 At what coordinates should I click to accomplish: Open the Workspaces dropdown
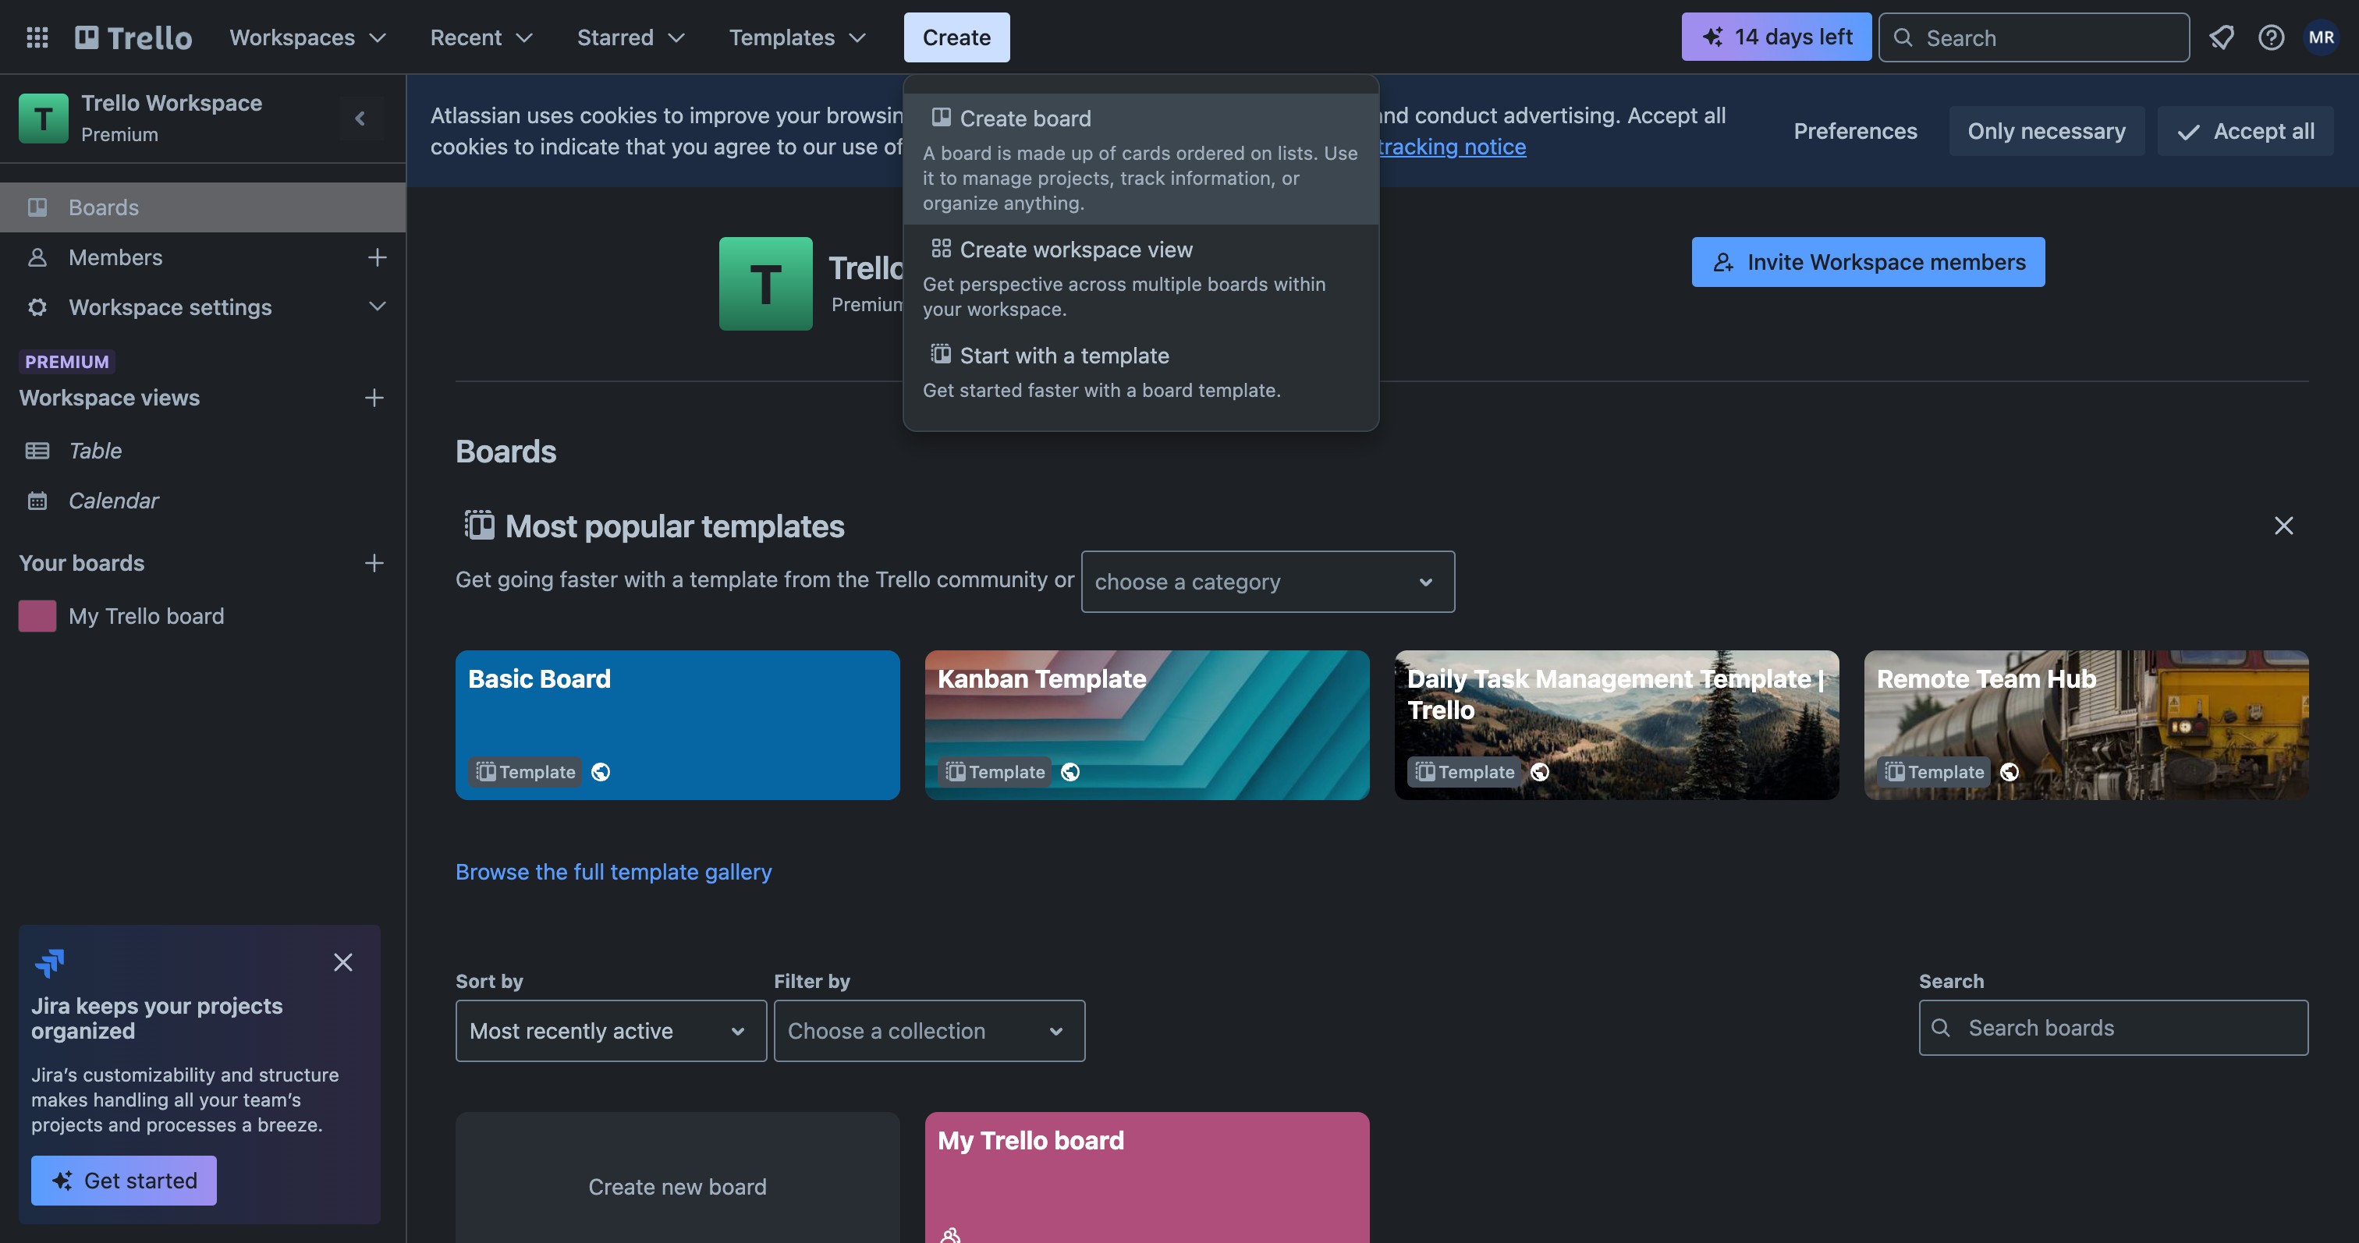click(x=309, y=37)
